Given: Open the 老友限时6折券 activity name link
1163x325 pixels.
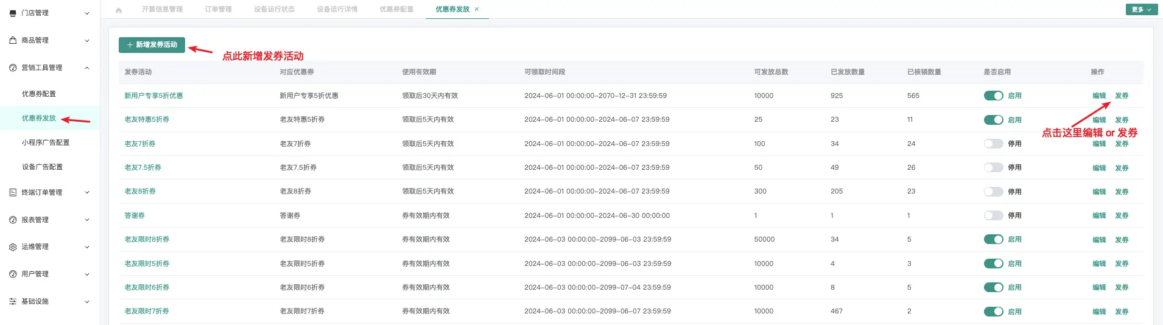Looking at the screenshot, I should (x=147, y=287).
